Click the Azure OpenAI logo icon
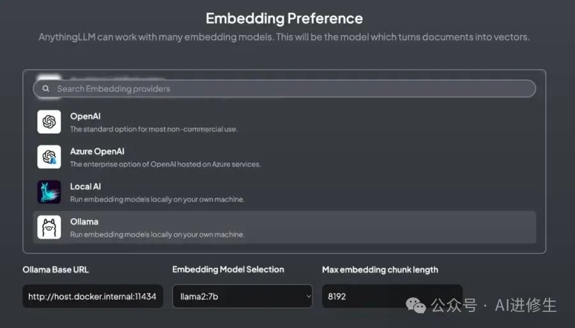Screen dimensions: 575x328 click(49, 157)
